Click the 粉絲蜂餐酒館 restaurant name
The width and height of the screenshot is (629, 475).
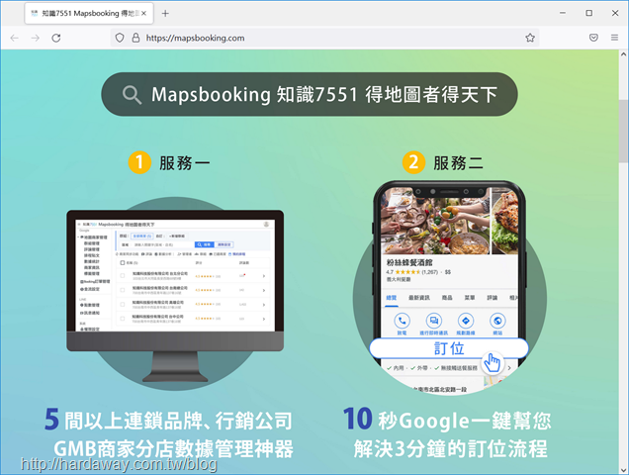pos(409,262)
